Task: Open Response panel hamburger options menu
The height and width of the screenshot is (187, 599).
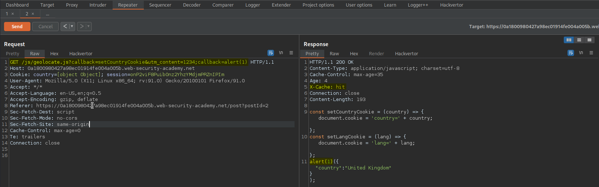Action: 591,53
